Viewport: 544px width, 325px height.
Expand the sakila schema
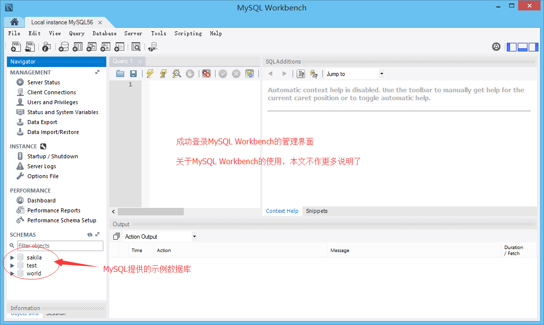pyautogui.click(x=12, y=258)
